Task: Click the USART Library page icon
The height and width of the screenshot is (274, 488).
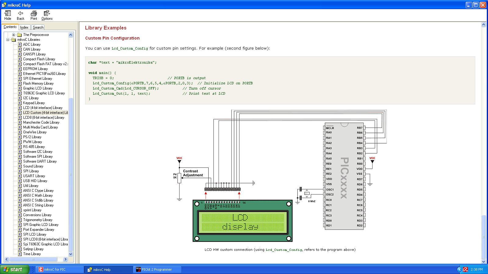Action: coord(20,176)
